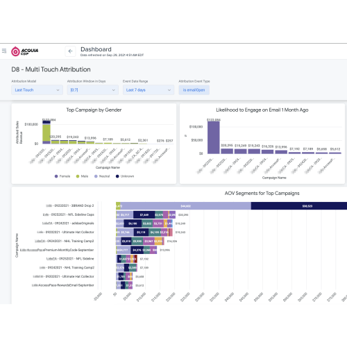Toggle the Male legend item

tap(82, 176)
